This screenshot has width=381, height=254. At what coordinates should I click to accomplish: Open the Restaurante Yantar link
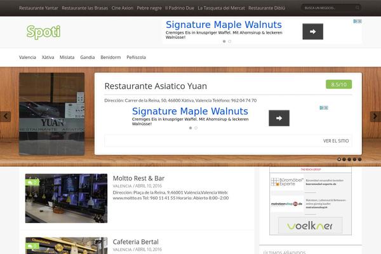[x=39, y=8]
